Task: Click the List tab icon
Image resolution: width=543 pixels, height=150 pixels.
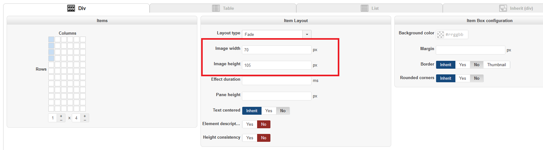Action: pyautogui.click(x=365, y=8)
